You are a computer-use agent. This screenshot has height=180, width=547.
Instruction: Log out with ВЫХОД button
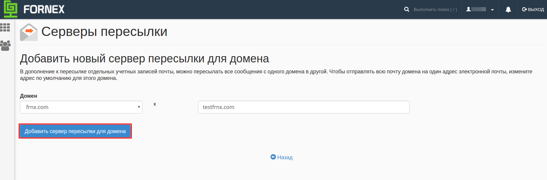point(533,10)
